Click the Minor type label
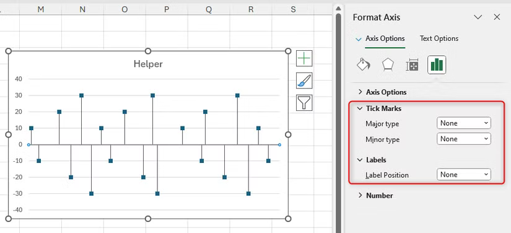Screen dimensions: 511x233 coord(382,140)
